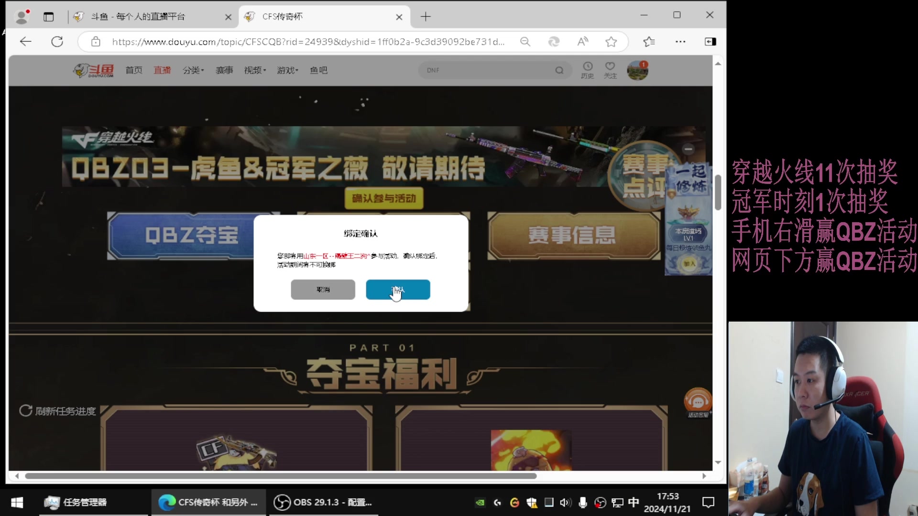The width and height of the screenshot is (918, 516).
Task: Click the vertical scrollbar thumb
Action: tap(718, 192)
